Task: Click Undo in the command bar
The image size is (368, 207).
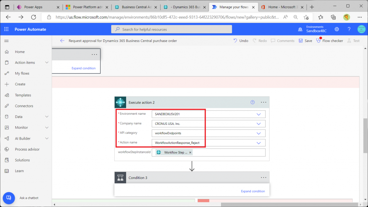Action: [x=240, y=41]
